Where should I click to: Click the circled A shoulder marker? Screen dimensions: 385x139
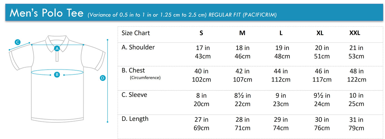57,48
